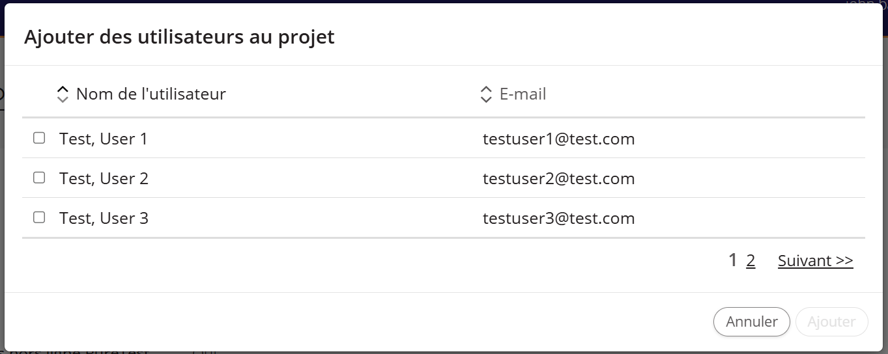Click the E-mail column header label
Screen dimensions: 888x354
(x=523, y=94)
